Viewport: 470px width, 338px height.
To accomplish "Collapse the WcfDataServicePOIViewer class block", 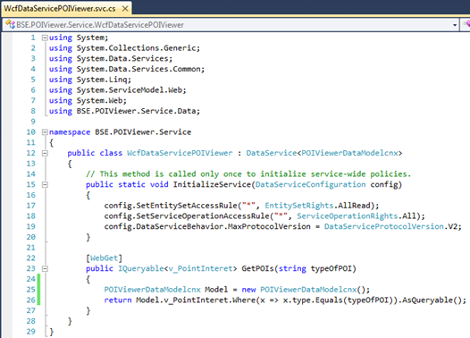I will (45, 153).
